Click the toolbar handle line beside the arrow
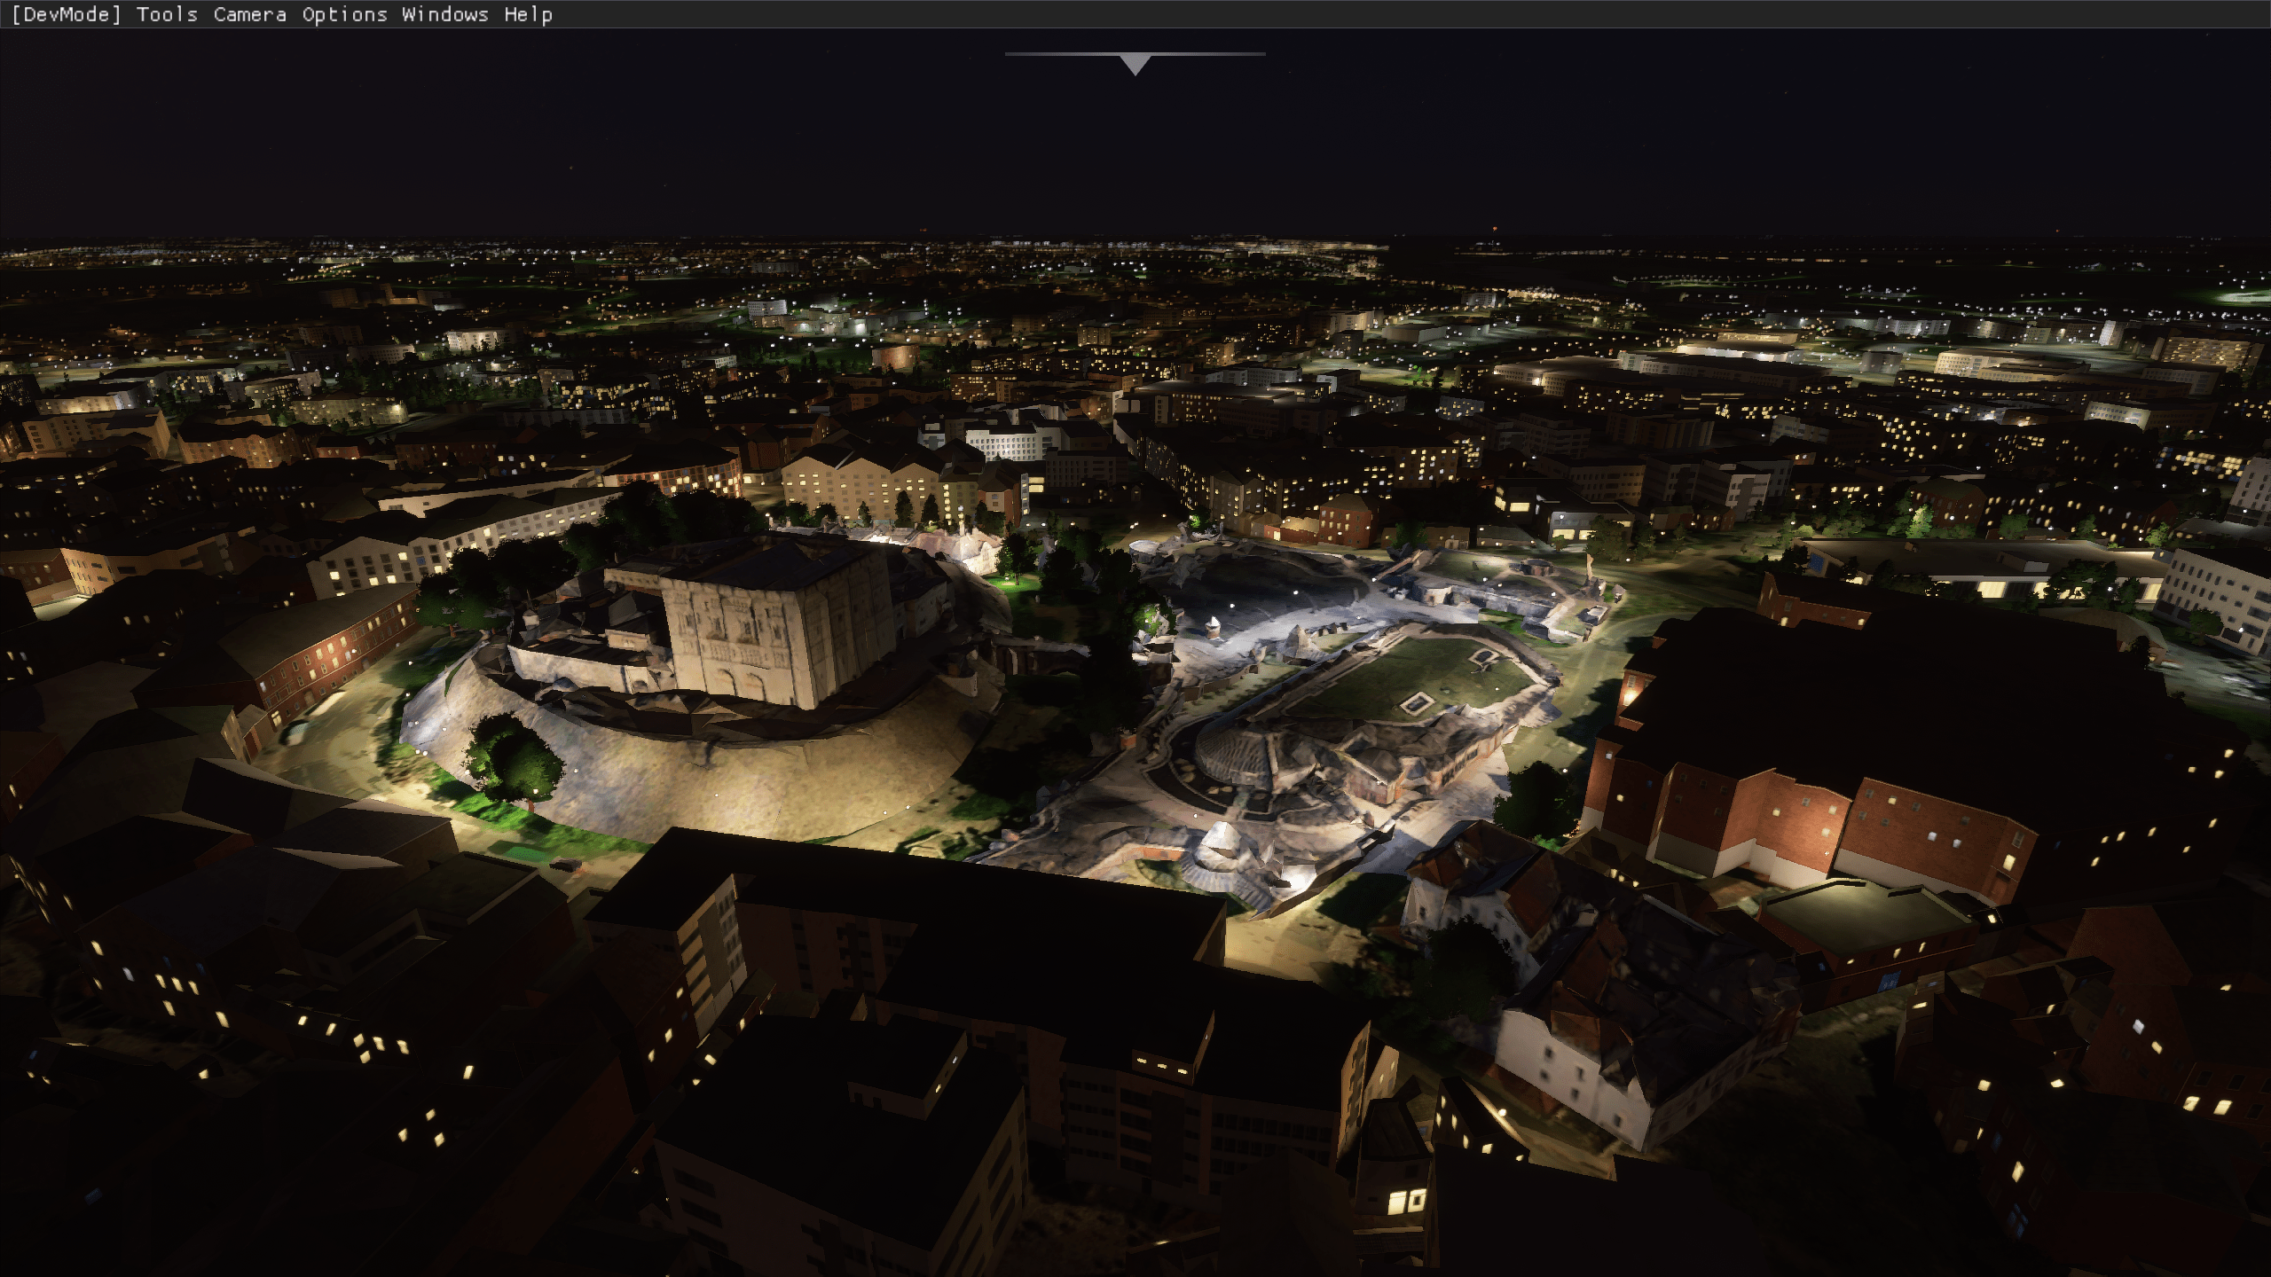This screenshot has width=2271, height=1277. pyautogui.click(x=1056, y=54)
